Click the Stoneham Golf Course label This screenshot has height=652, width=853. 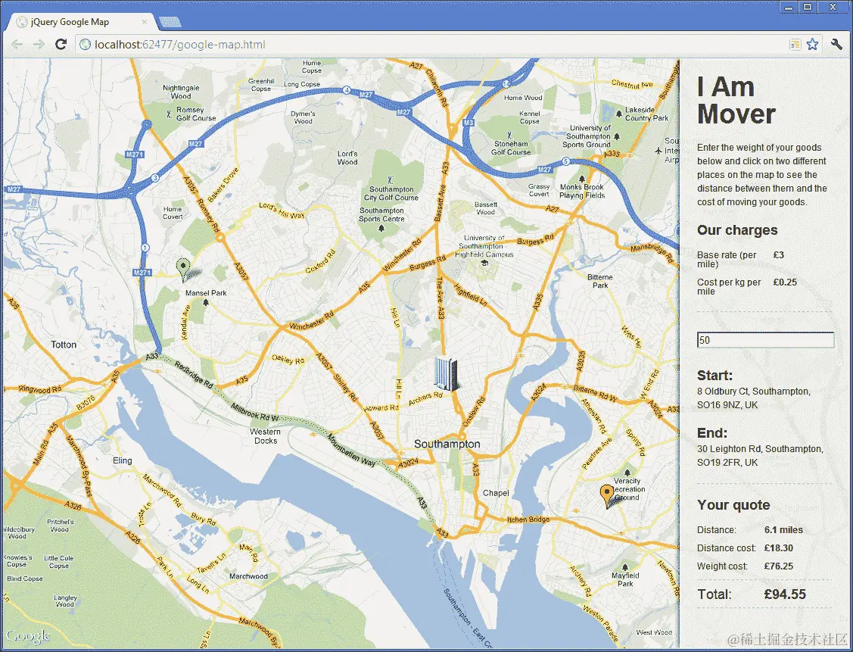click(511, 148)
